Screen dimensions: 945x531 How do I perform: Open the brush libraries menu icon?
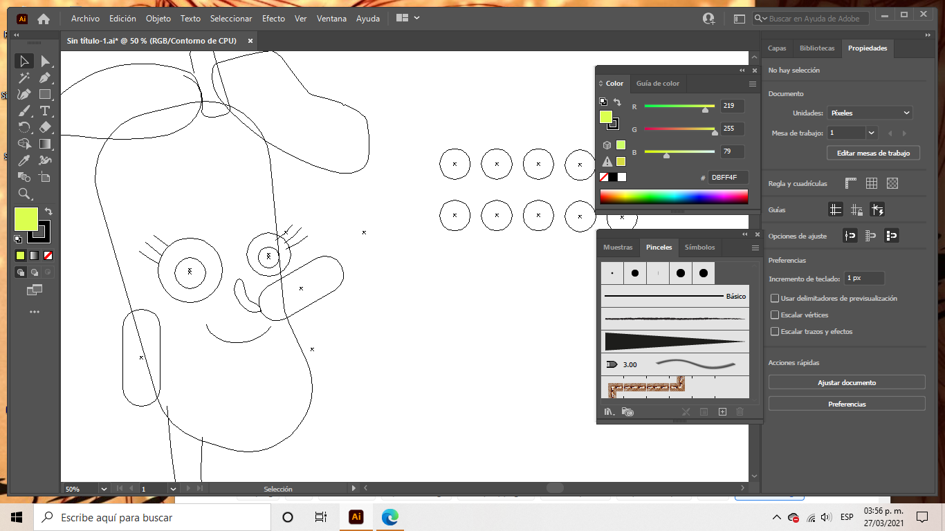[608, 411]
